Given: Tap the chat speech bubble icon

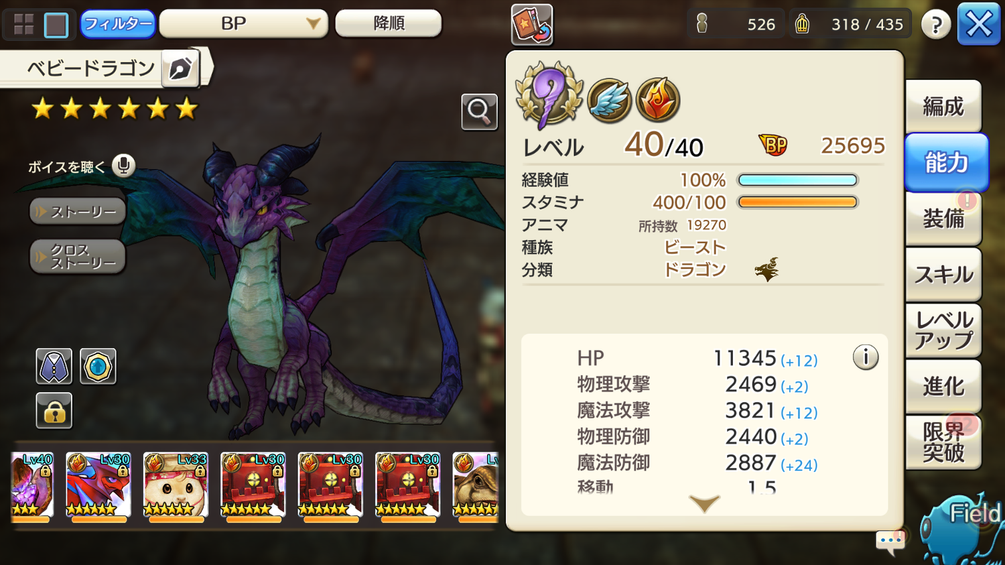Looking at the screenshot, I should pyautogui.click(x=891, y=542).
